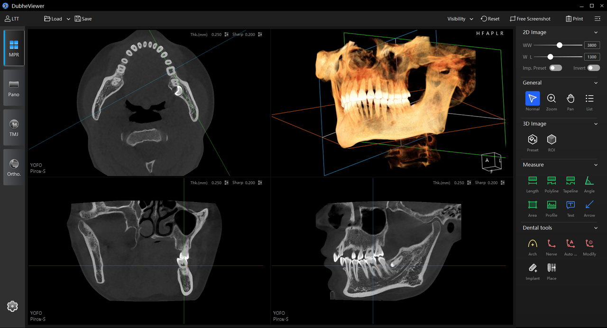Adjust the WW slider handle

(560, 45)
